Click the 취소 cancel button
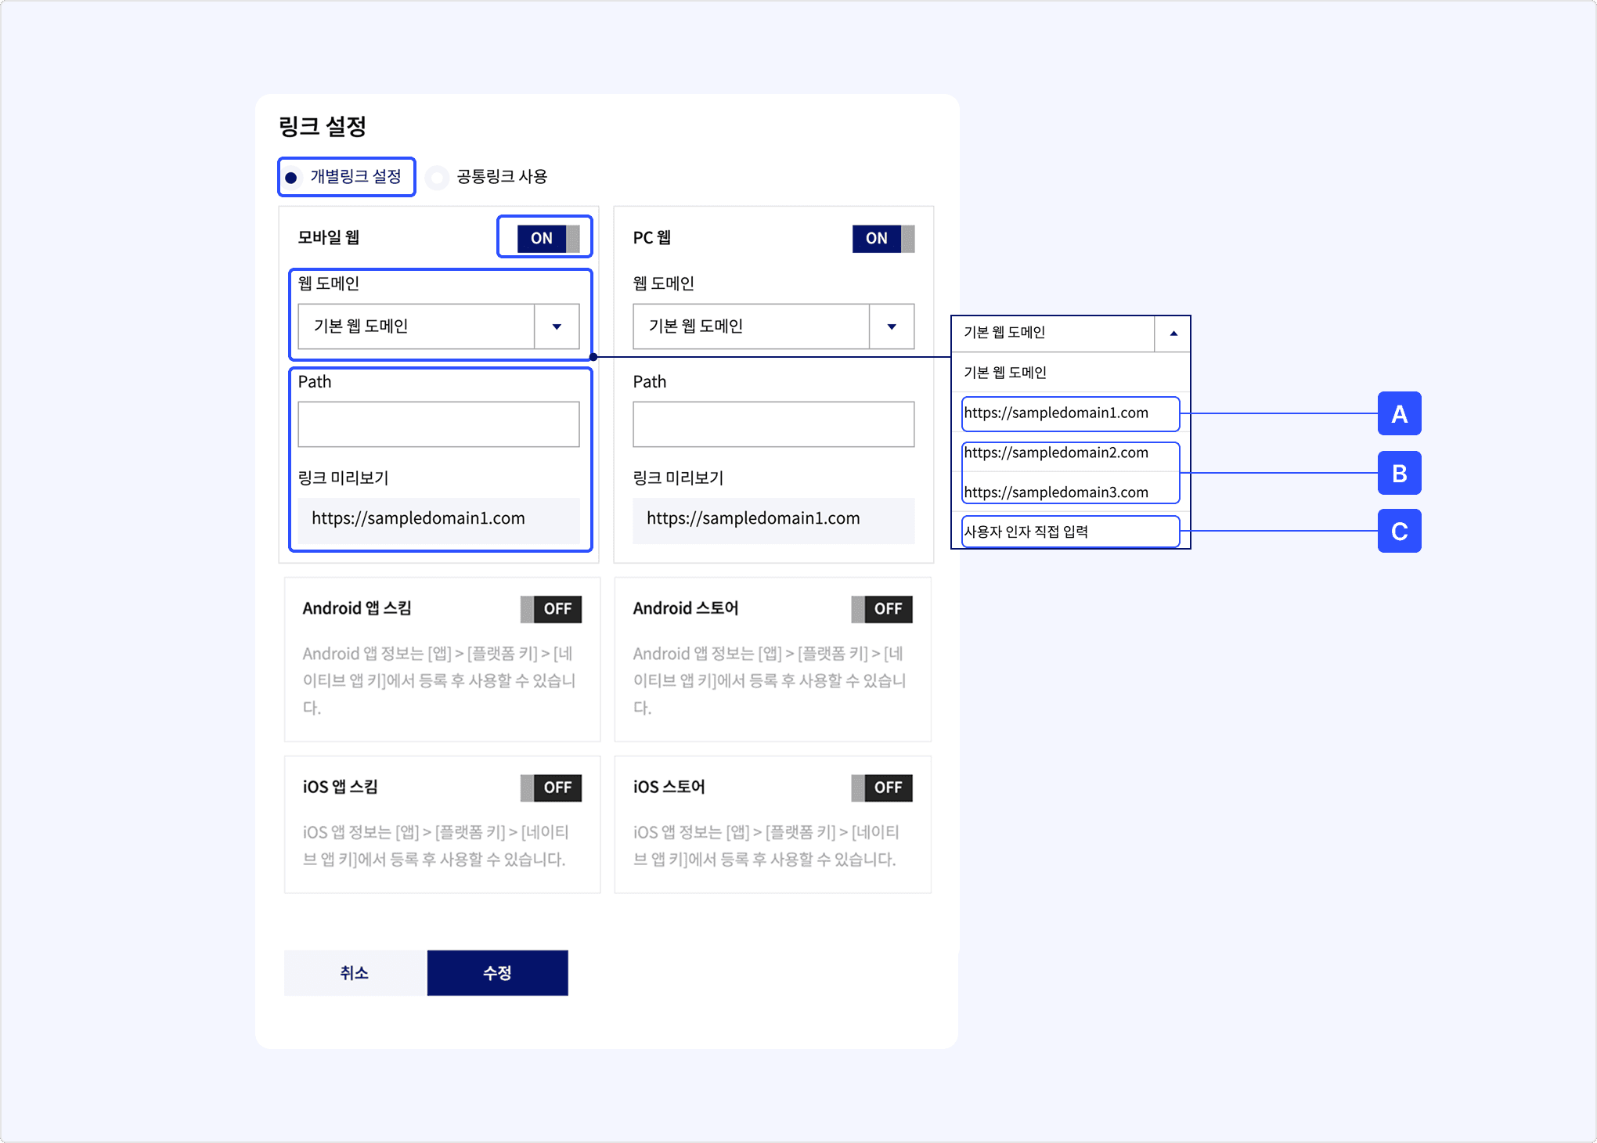1597x1143 pixels. (x=355, y=973)
